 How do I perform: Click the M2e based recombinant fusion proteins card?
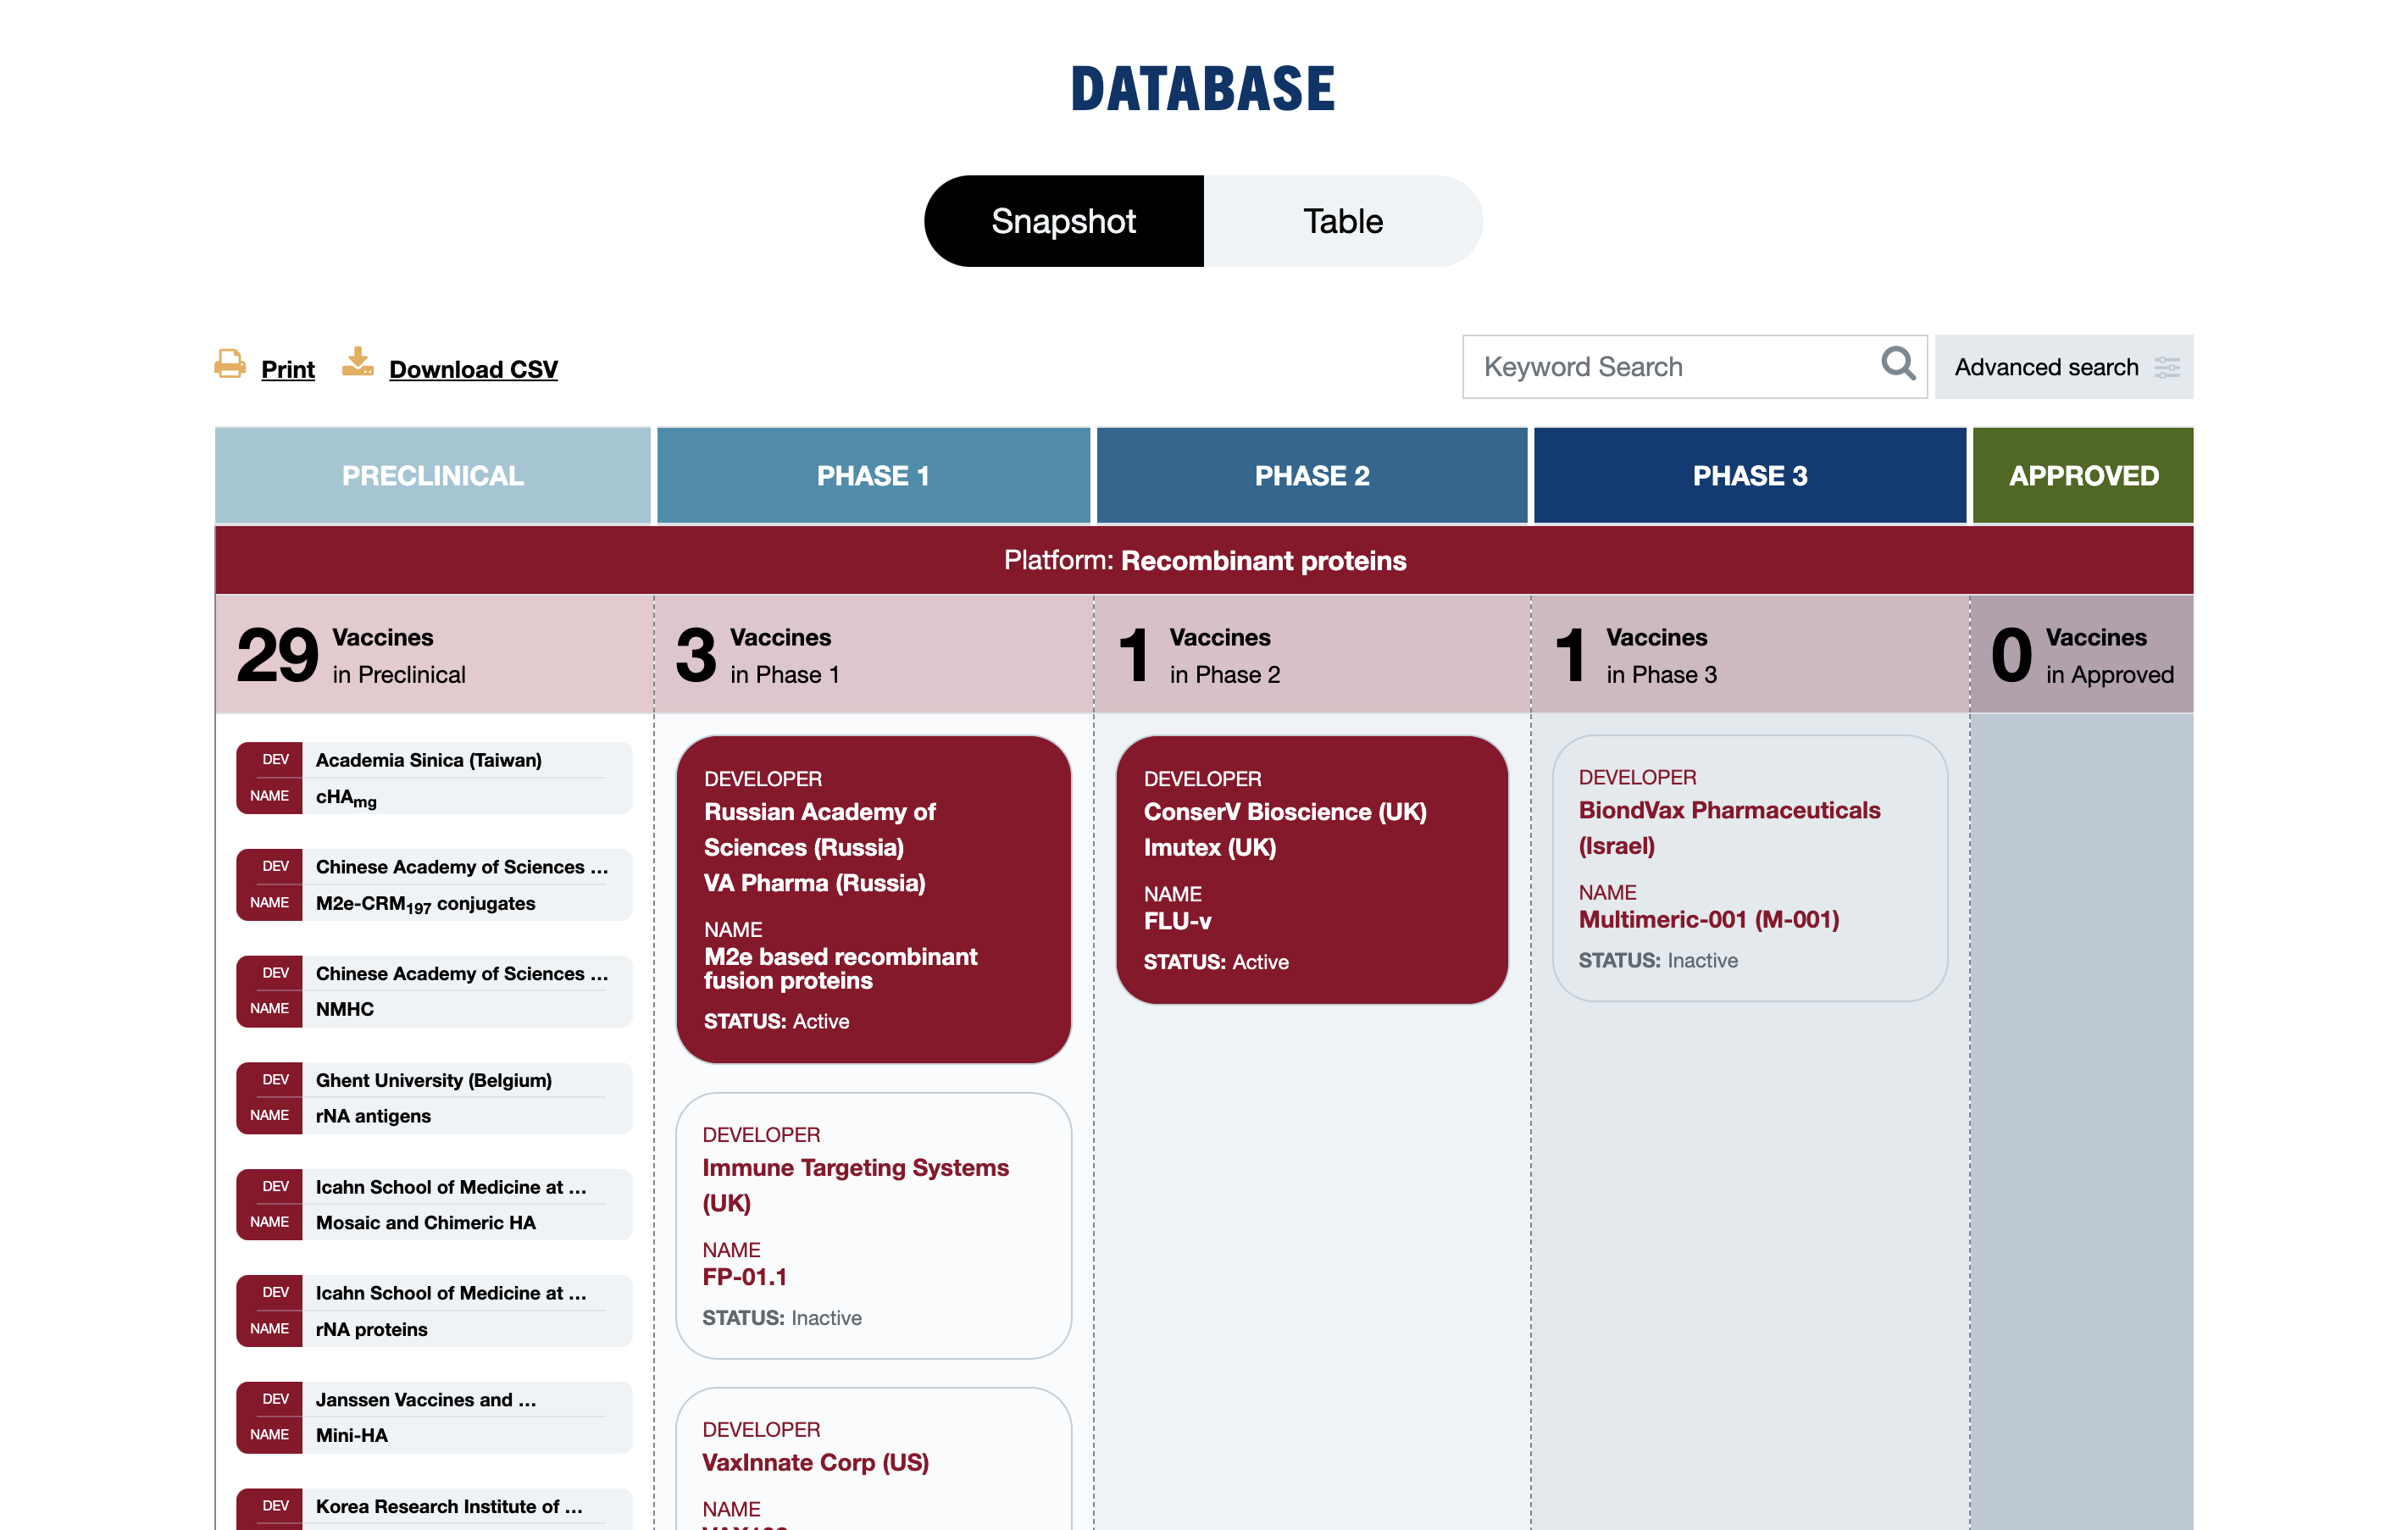pos(872,900)
